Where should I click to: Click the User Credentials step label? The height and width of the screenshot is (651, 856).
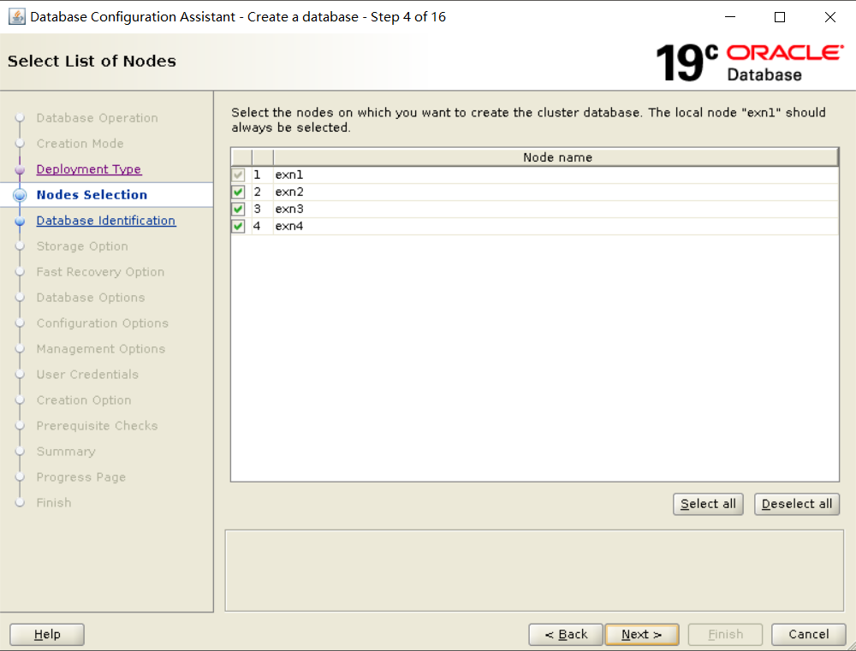click(x=87, y=375)
